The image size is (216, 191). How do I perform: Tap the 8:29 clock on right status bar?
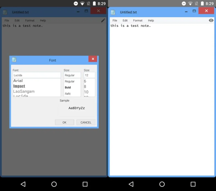pos(210,3)
